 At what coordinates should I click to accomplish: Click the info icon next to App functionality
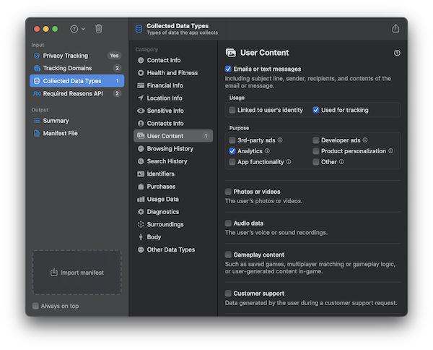[289, 162]
